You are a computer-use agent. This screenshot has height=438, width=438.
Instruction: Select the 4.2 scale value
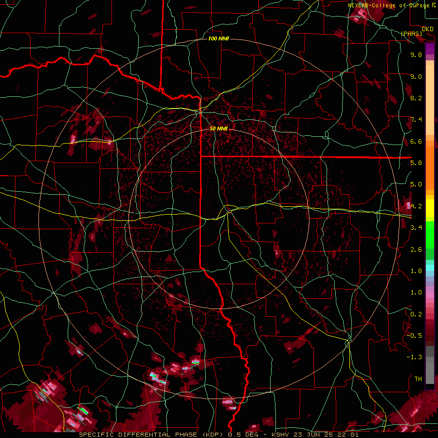point(416,206)
